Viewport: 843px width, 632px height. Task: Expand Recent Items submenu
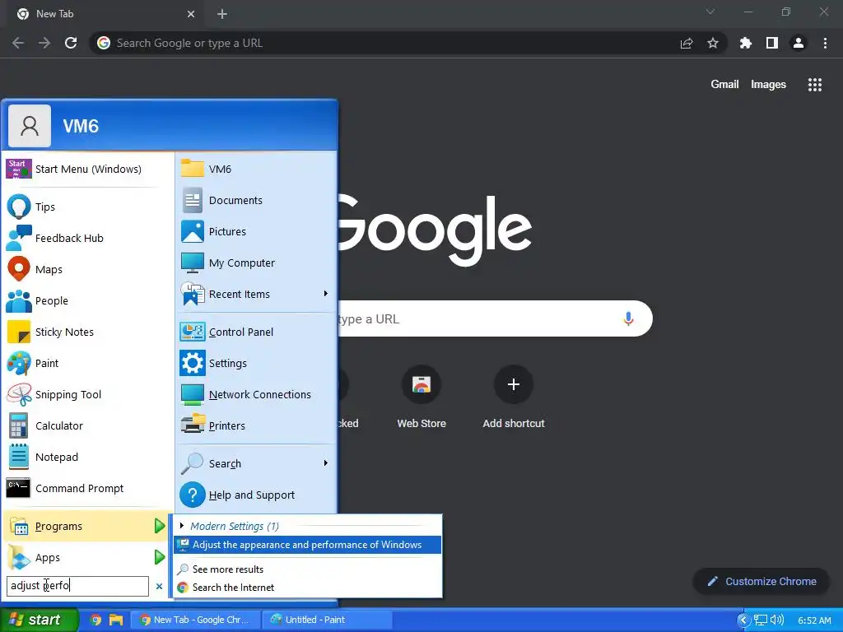[325, 294]
